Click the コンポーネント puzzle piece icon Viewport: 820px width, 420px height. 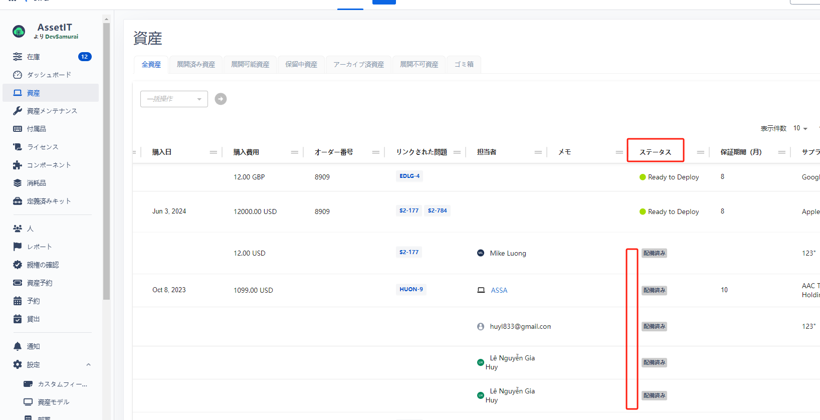(18, 165)
